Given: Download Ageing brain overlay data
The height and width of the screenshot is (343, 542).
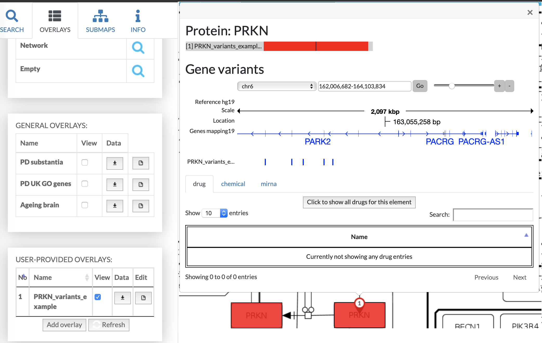Looking at the screenshot, I should [115, 206].
